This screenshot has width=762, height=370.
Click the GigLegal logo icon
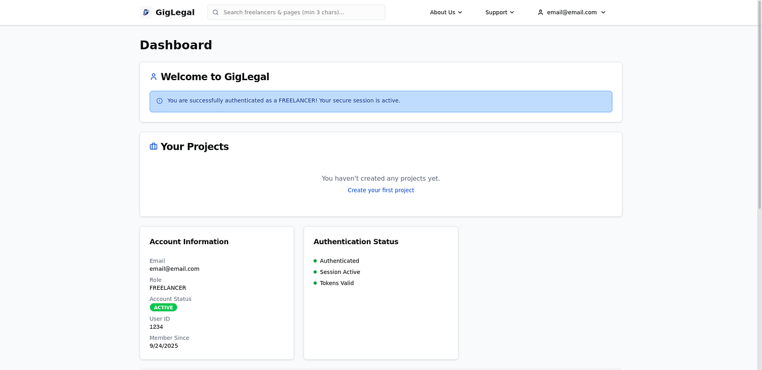point(146,12)
